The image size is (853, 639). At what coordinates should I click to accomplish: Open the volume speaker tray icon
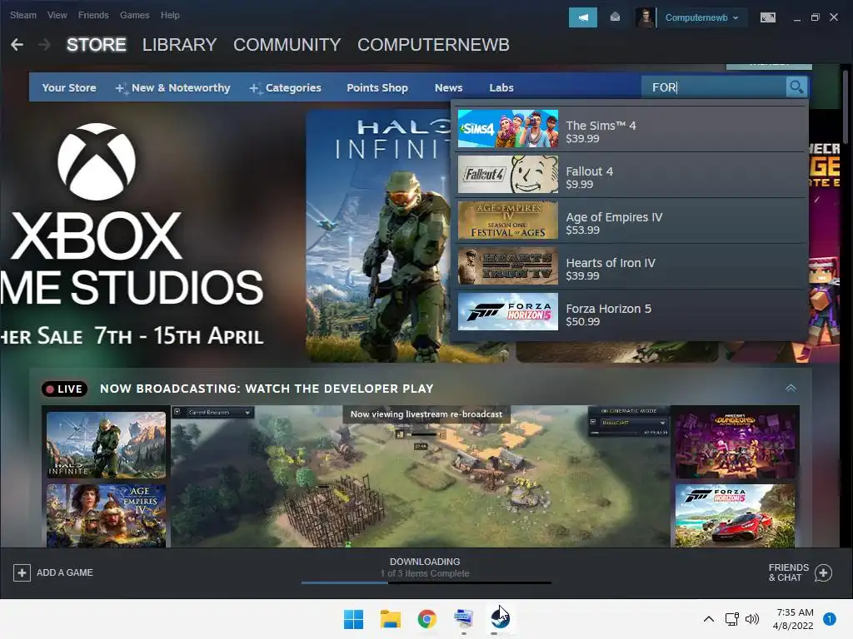(x=752, y=619)
